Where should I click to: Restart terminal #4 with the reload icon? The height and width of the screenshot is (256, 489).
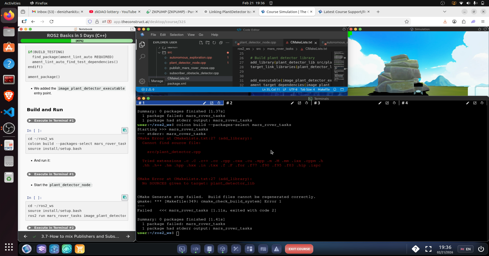482,103
